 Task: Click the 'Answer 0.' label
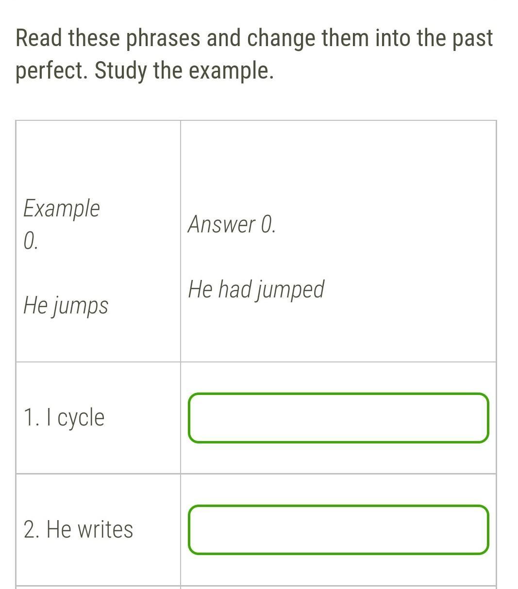click(x=232, y=225)
